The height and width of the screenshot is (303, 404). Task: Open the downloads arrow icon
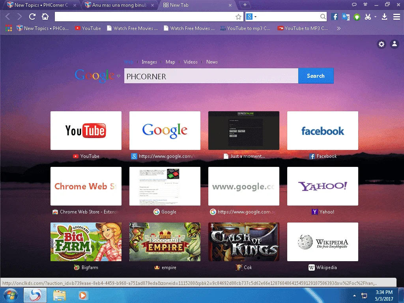pos(384,17)
